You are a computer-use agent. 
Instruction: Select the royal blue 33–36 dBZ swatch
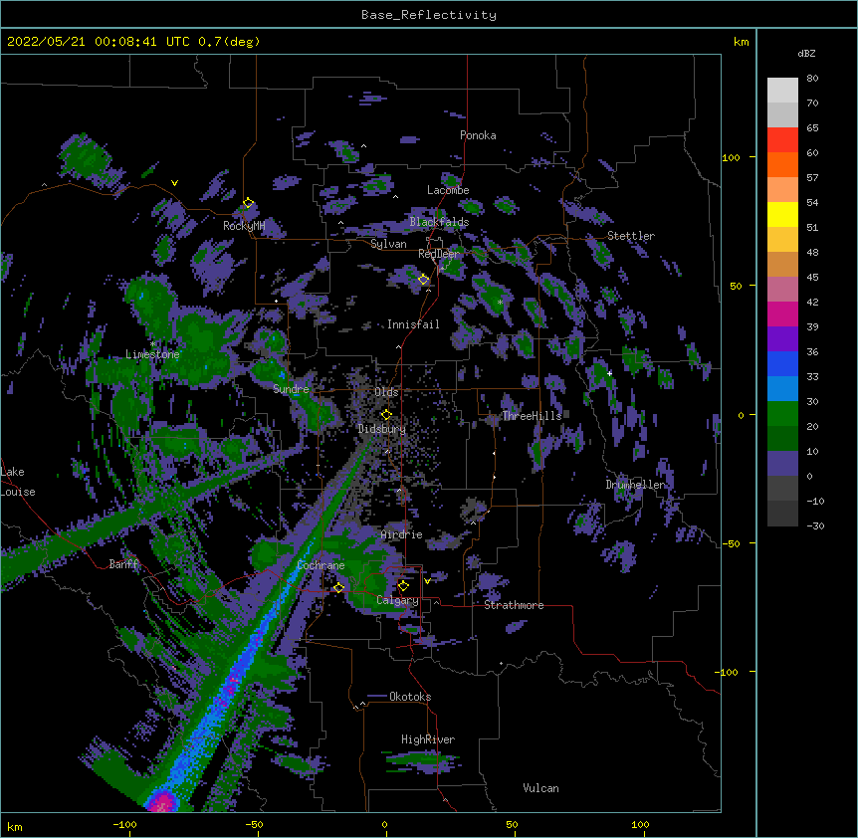pyautogui.click(x=782, y=363)
